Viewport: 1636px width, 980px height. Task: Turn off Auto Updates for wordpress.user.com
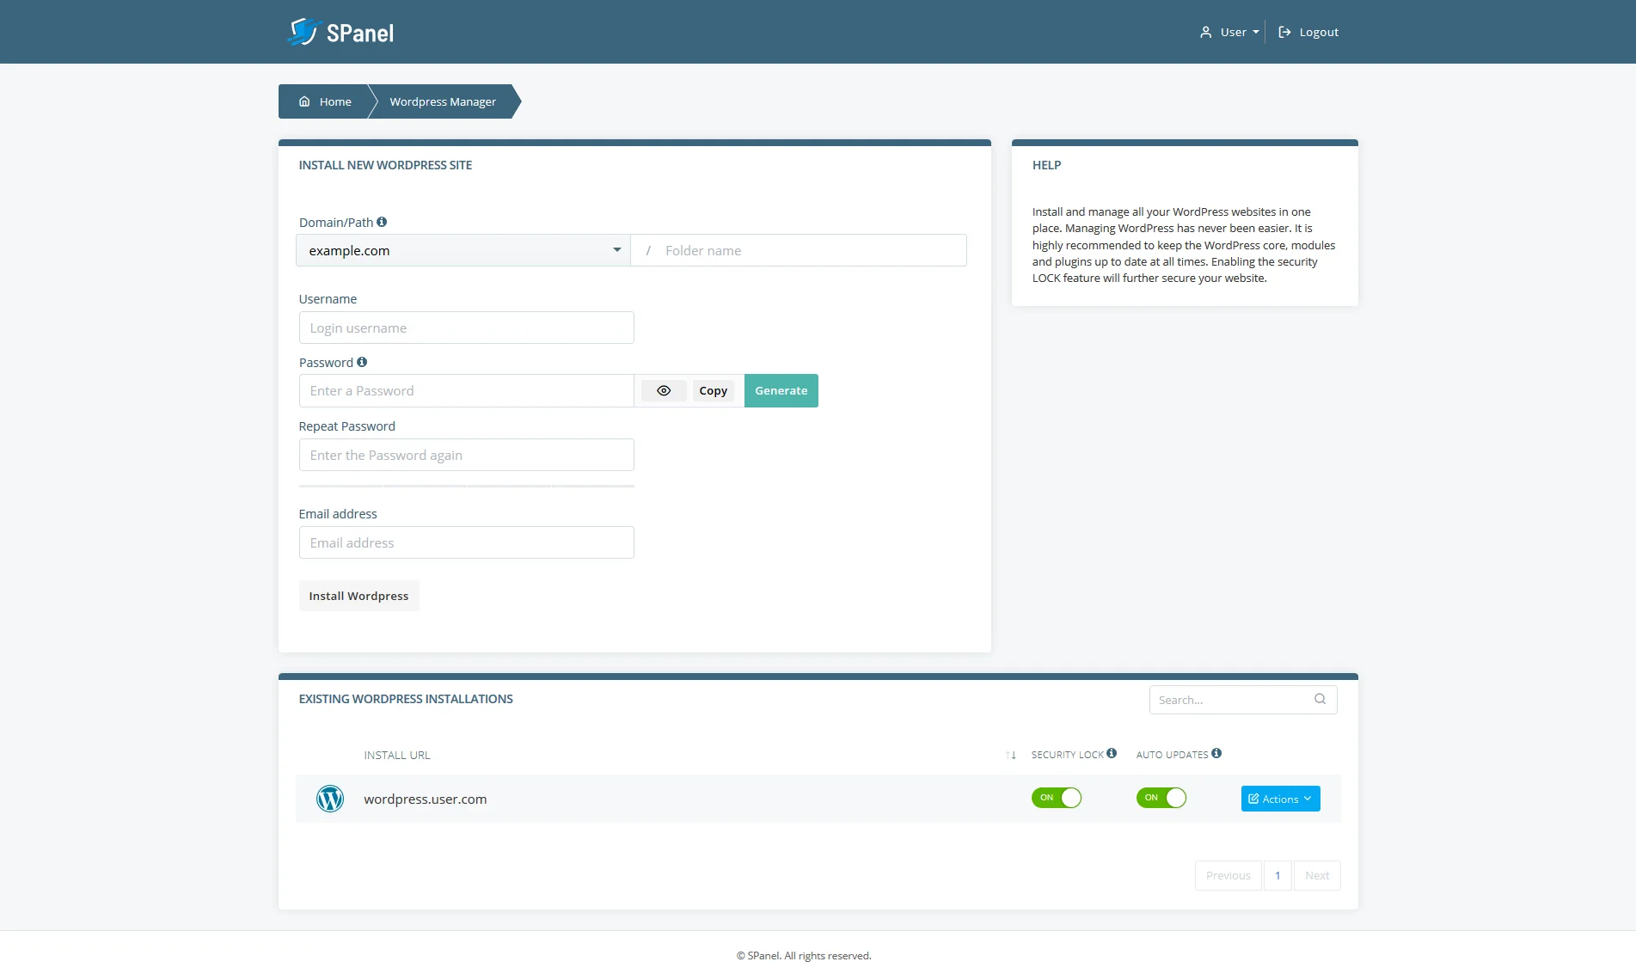tap(1161, 798)
